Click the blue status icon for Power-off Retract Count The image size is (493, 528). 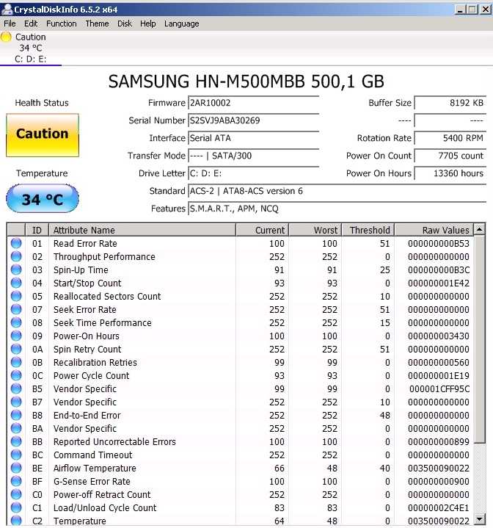click(16, 494)
